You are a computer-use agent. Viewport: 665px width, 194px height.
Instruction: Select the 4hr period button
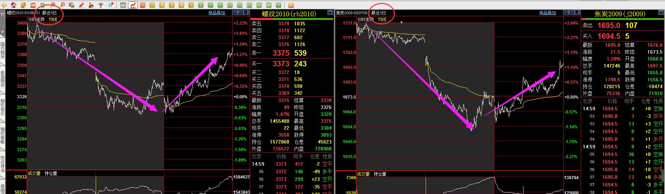(269, 5)
